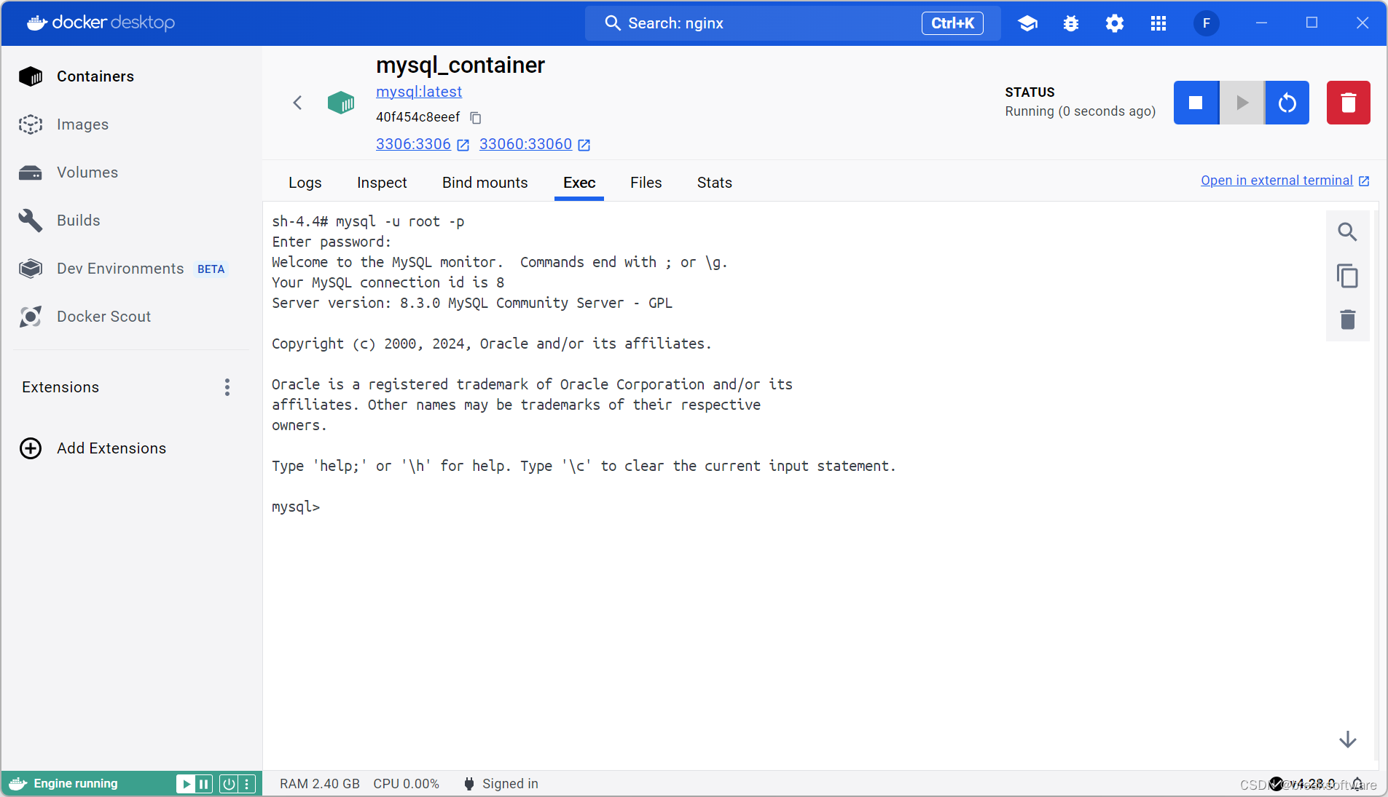Search within the terminal output
The height and width of the screenshot is (797, 1388).
1347,232
